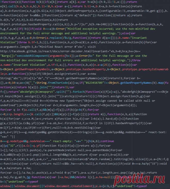Click the p("32",r) call
The height and width of the screenshot is (189, 170).
[13, 146]
